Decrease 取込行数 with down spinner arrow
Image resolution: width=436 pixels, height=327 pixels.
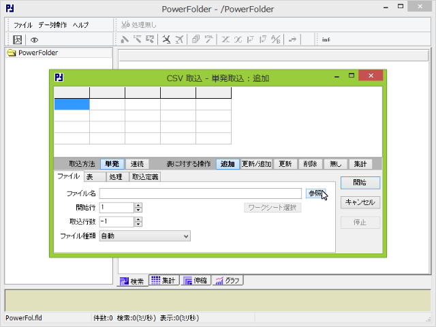point(138,224)
